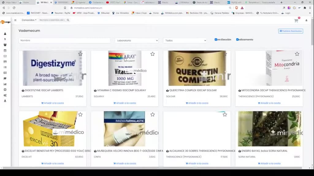Favorite Vitamina C Solaray with star icon
The image size is (314, 176).
coord(153,54)
